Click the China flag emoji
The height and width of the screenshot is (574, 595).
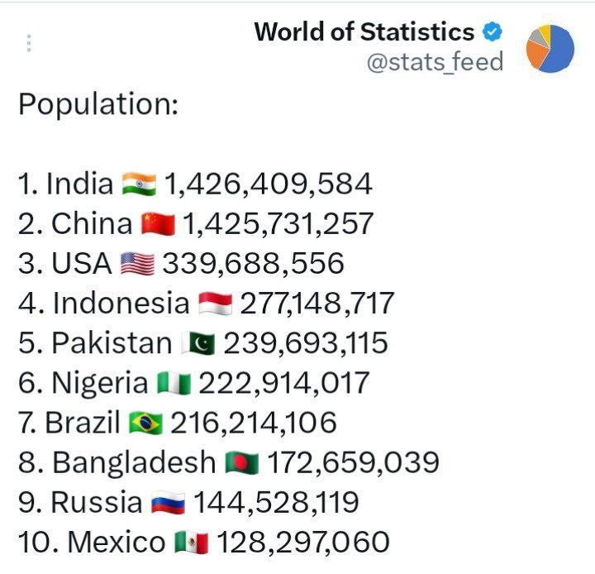[x=159, y=223]
